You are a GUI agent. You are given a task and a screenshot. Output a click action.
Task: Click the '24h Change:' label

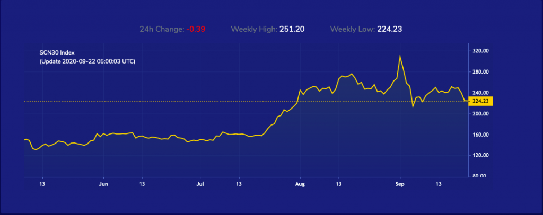coord(162,29)
